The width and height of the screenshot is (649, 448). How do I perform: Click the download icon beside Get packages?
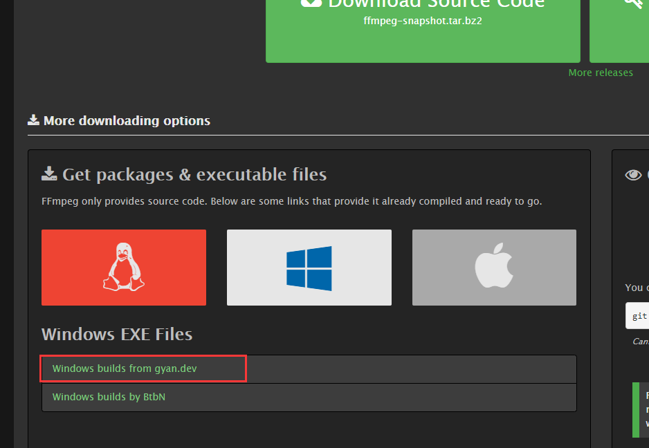[49, 174]
